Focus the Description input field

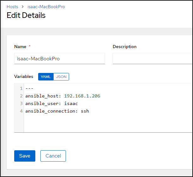[153, 58]
